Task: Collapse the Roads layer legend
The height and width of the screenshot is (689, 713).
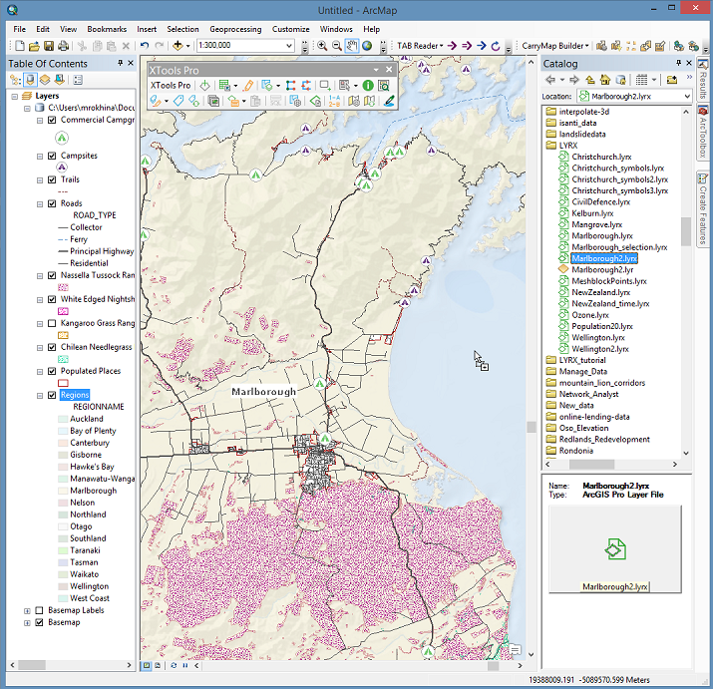Action: pyautogui.click(x=40, y=204)
